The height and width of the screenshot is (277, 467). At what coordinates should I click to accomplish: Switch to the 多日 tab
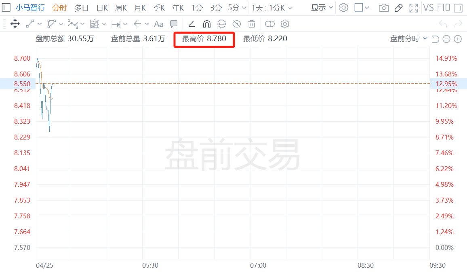81,8
